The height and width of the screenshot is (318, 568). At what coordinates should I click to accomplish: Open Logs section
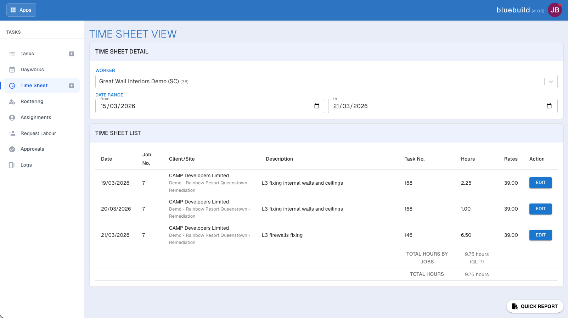(26, 165)
